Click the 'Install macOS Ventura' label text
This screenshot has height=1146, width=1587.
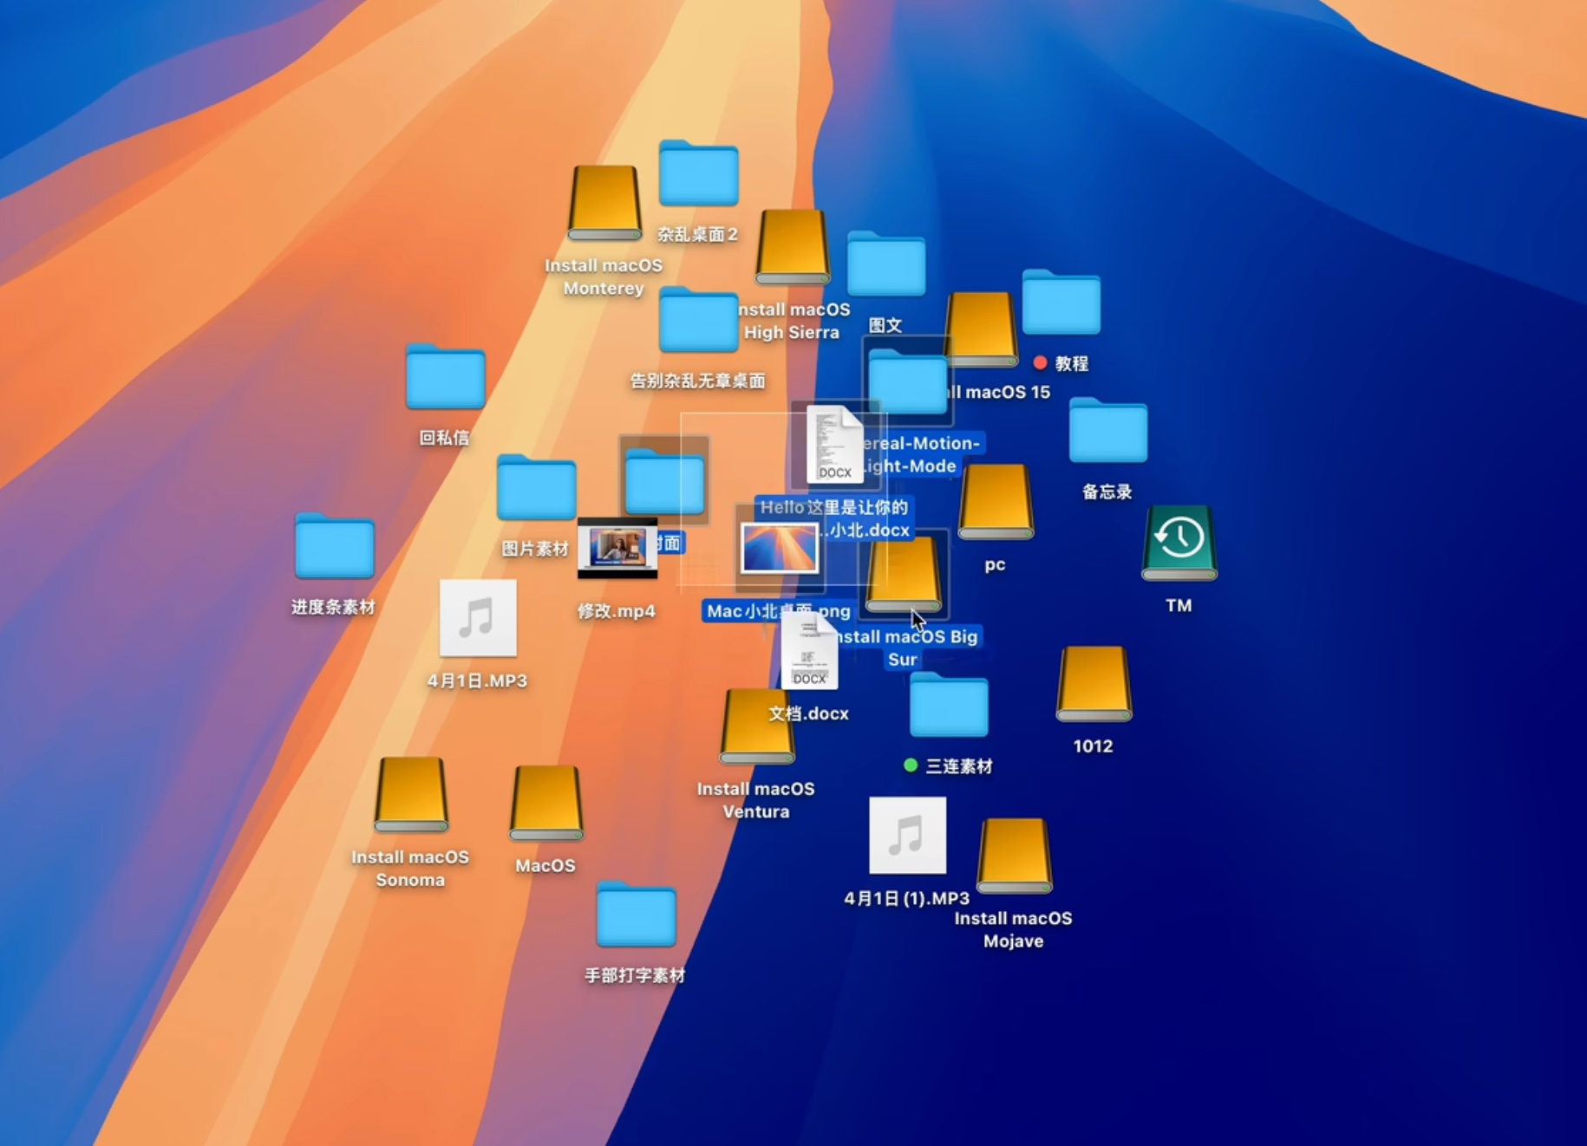(755, 800)
